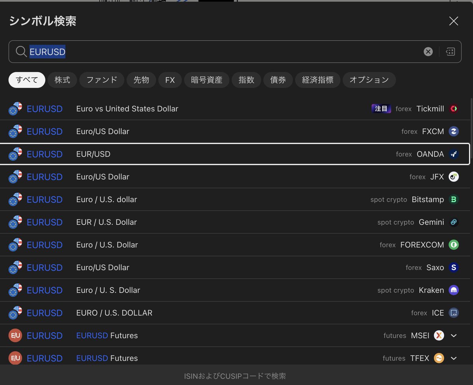Click the E/U icon in TFEX row
Image resolution: width=473 pixels, height=385 pixels.
(x=15, y=358)
